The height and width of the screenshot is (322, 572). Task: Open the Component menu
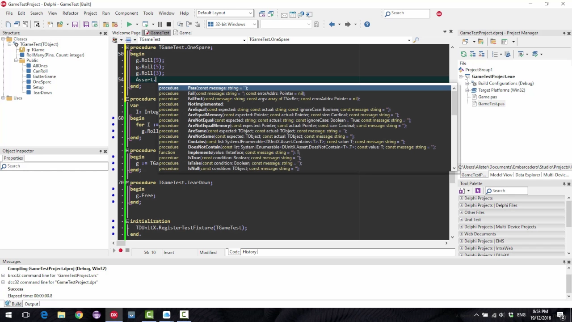coord(126,13)
